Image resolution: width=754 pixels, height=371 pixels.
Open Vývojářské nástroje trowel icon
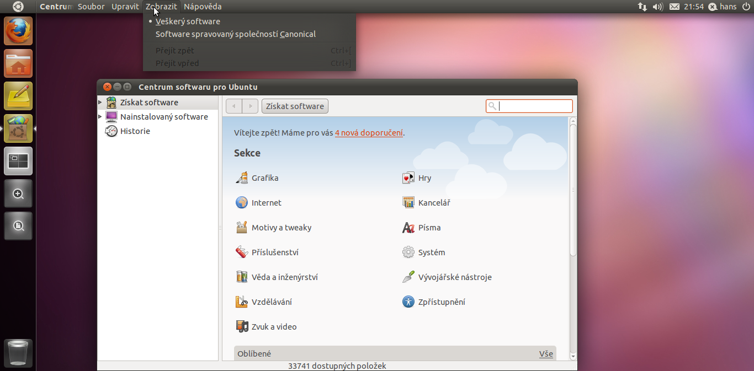408,277
